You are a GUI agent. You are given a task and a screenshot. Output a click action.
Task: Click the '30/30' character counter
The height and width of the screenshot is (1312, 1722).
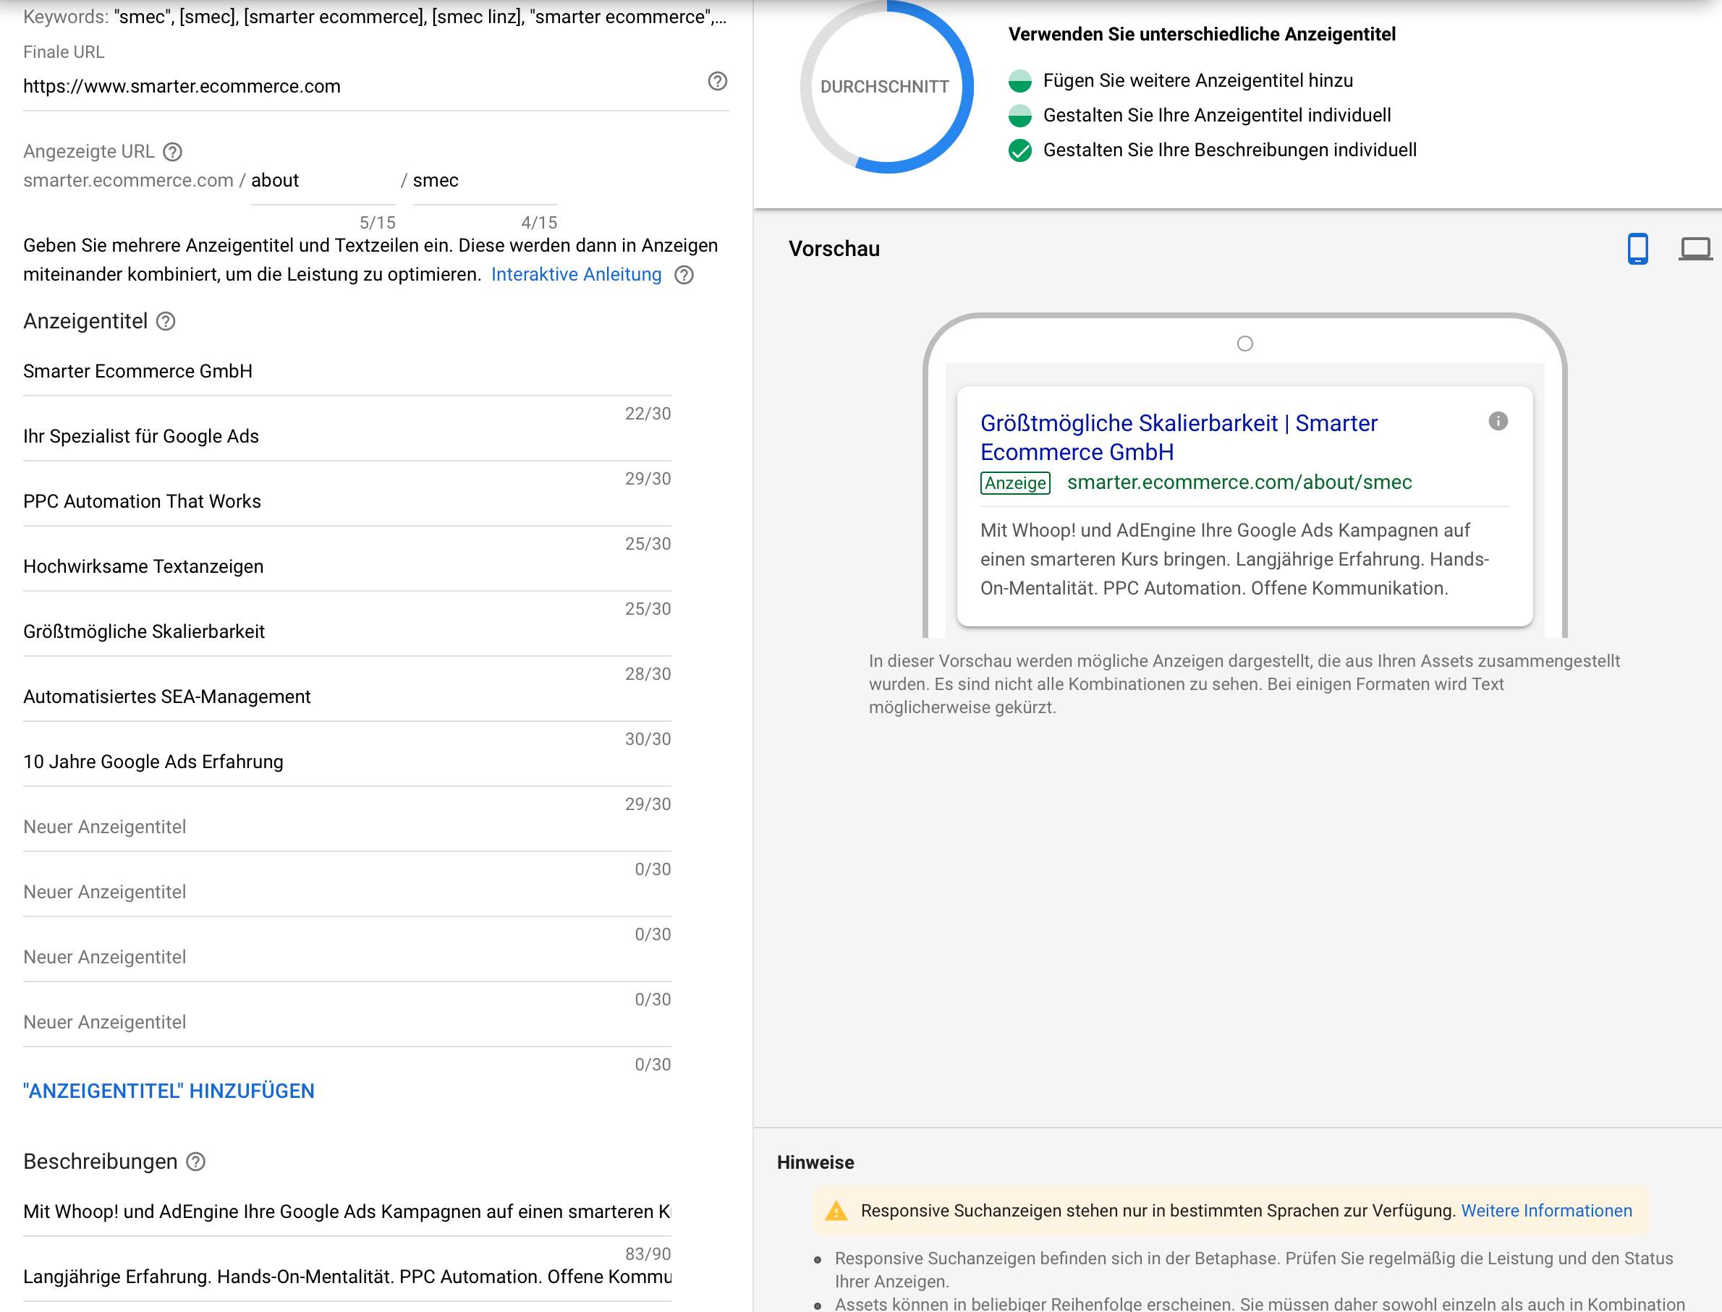click(x=648, y=740)
